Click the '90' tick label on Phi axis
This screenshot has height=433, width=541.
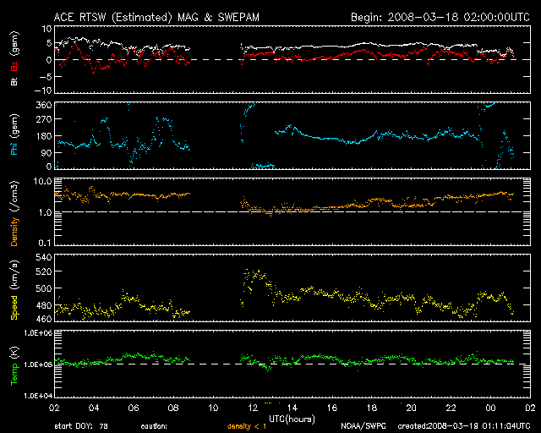(x=46, y=152)
